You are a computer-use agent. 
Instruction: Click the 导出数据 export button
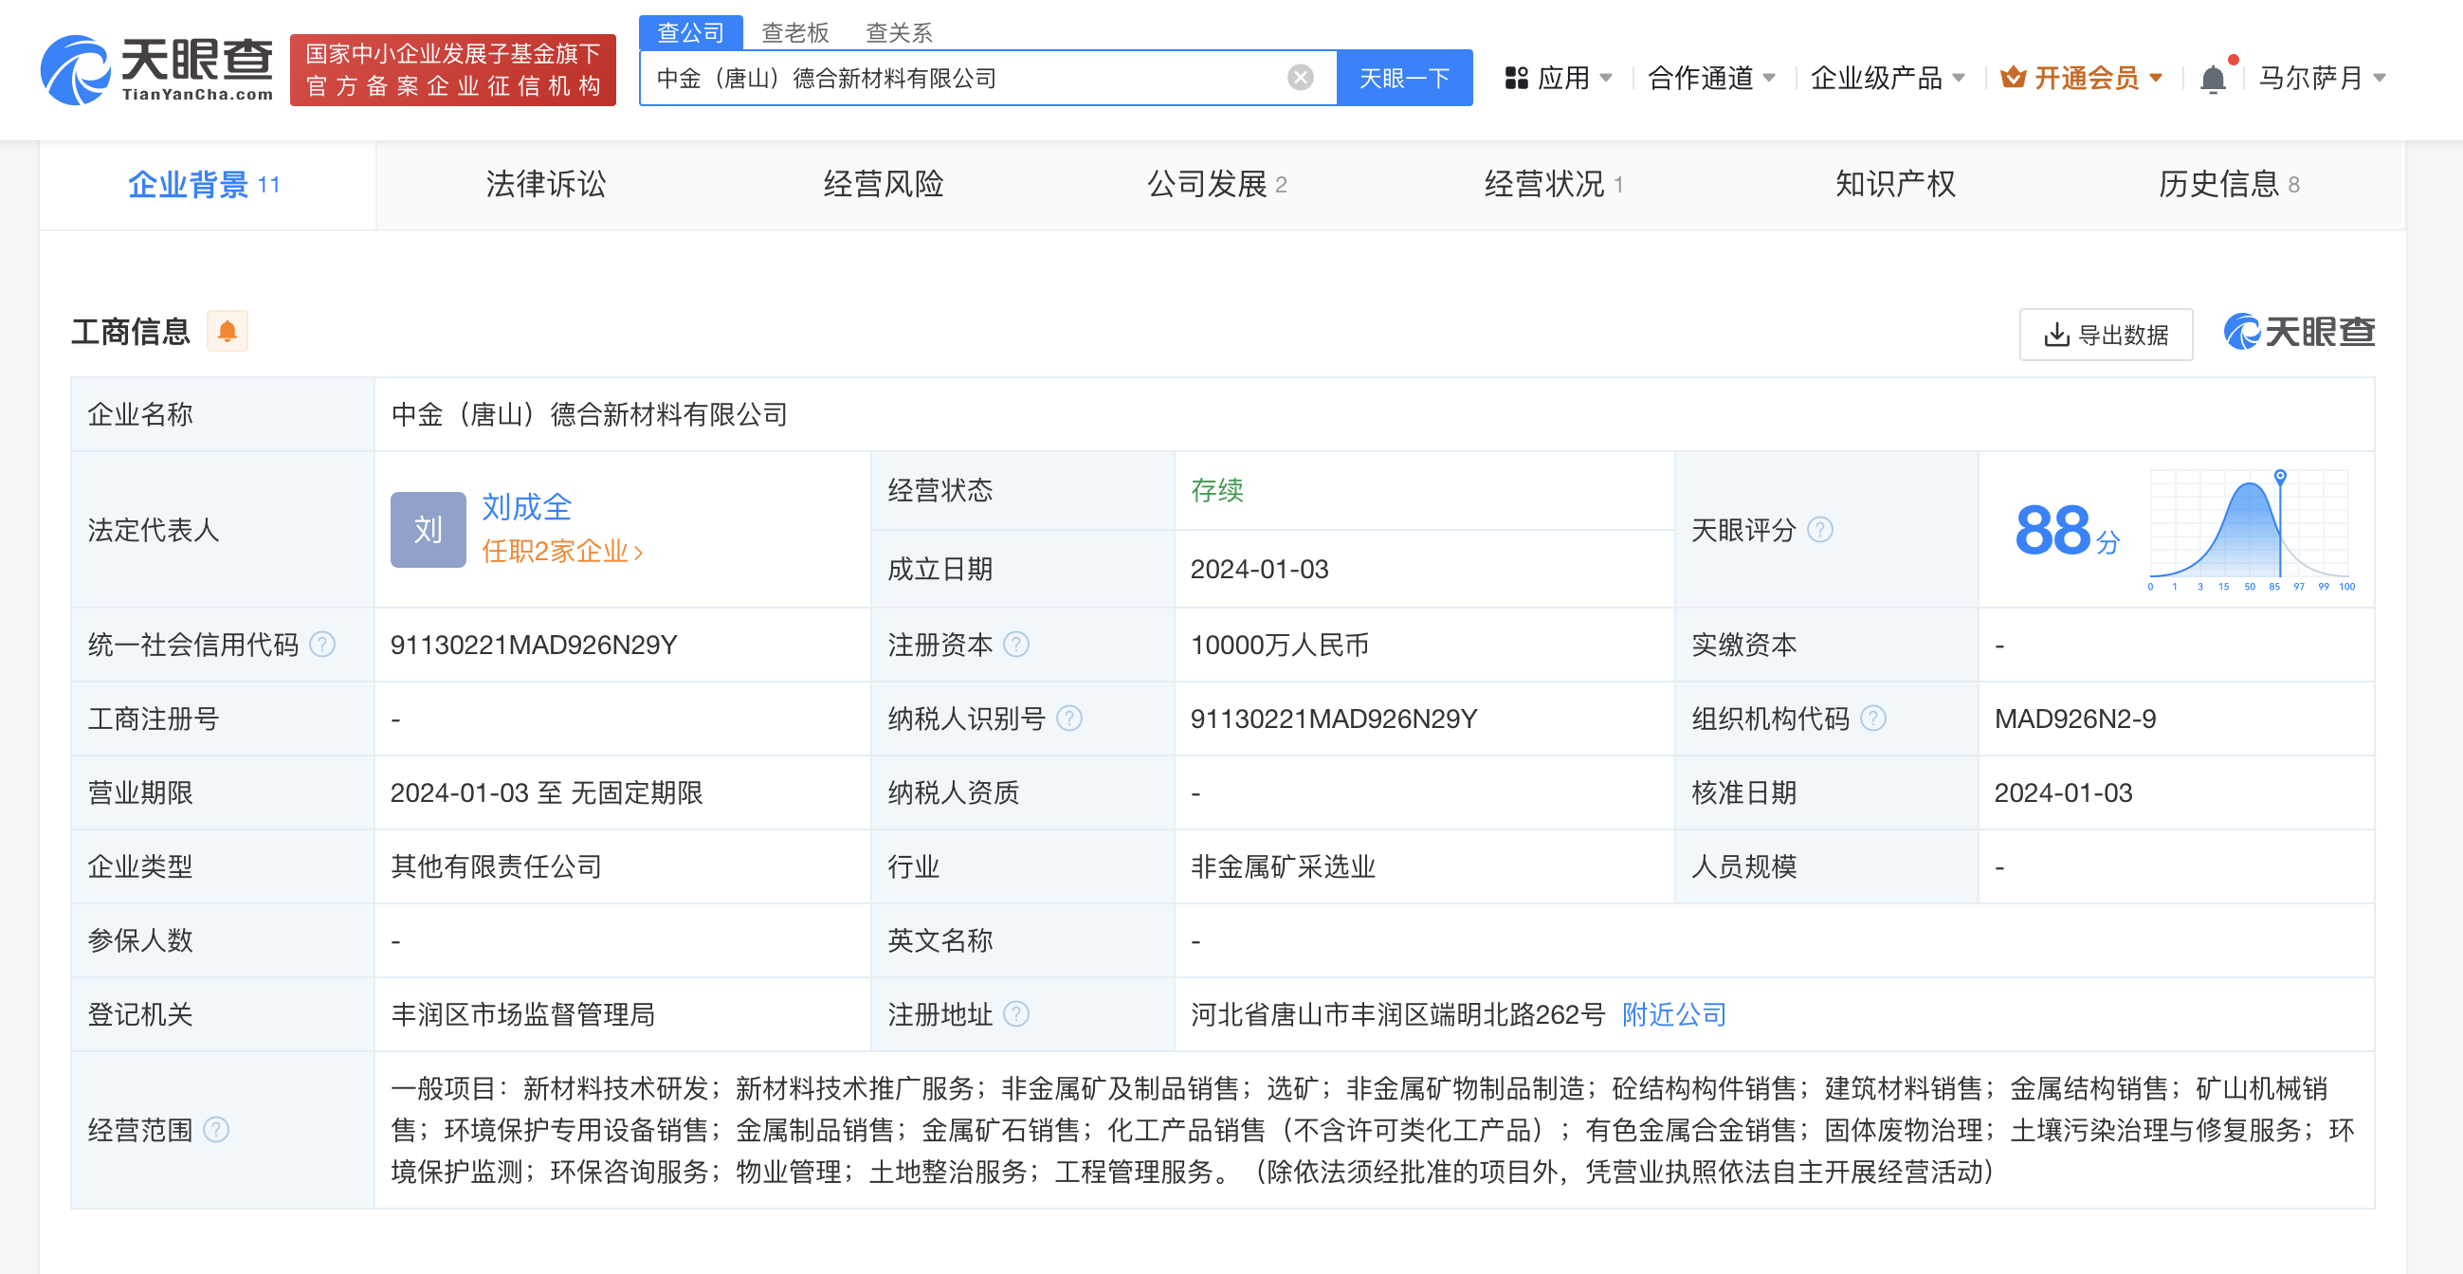[2106, 335]
